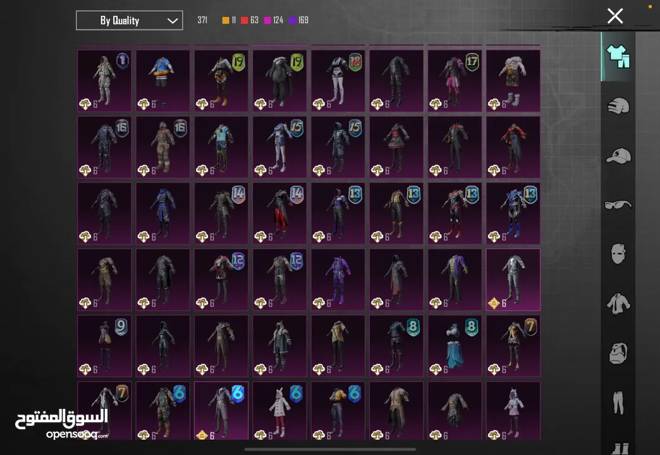Select the round black costume with badge 19
The width and height of the screenshot is (660, 455).
tap(280, 81)
